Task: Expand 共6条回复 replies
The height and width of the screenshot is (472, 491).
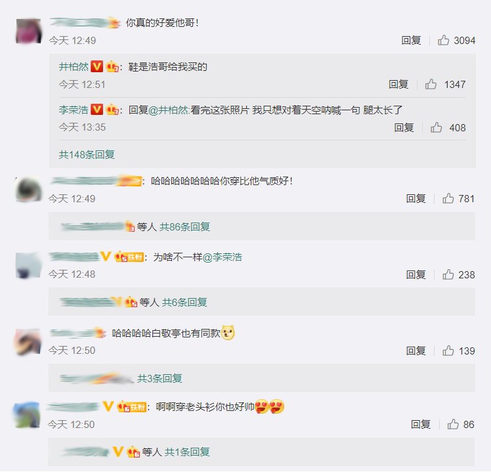Action: pos(184,302)
